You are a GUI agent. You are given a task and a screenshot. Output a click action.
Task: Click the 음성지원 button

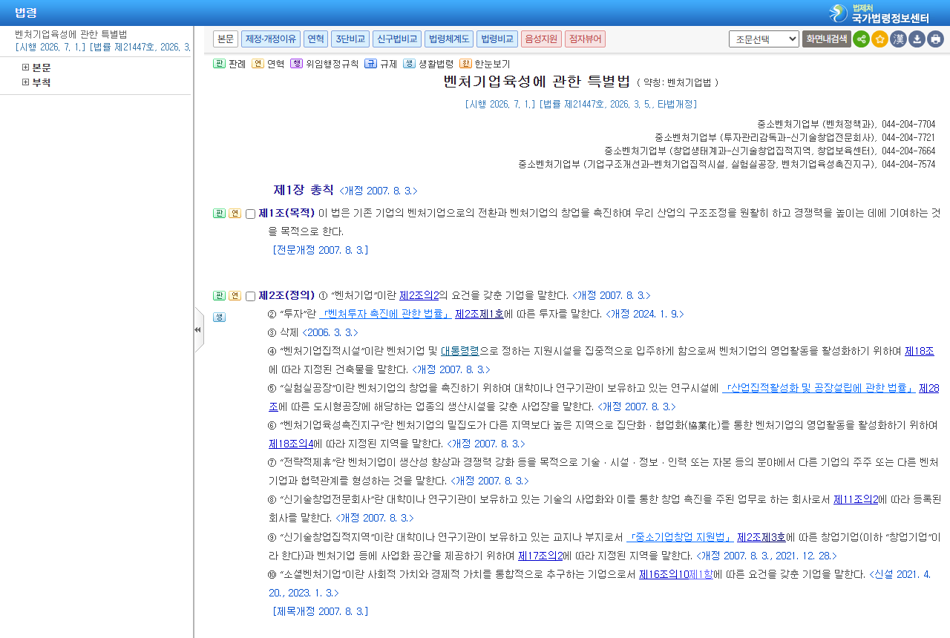[541, 39]
